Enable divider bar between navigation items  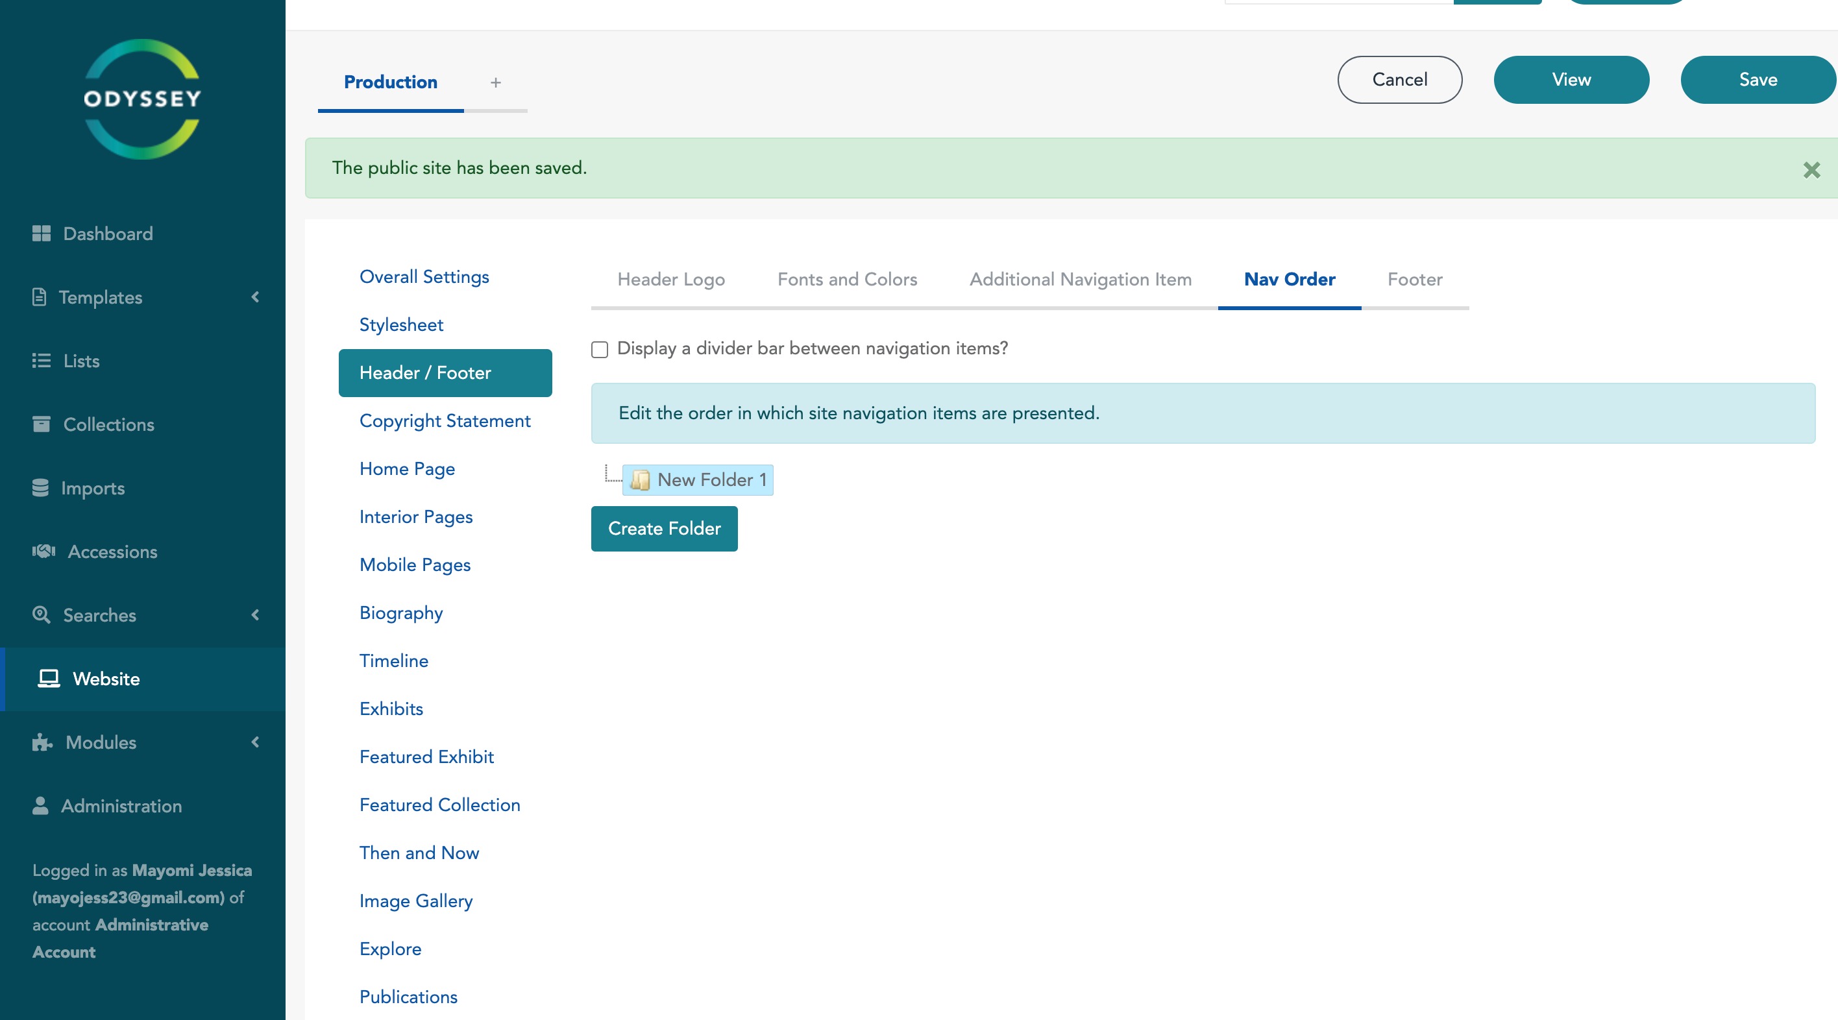(599, 350)
